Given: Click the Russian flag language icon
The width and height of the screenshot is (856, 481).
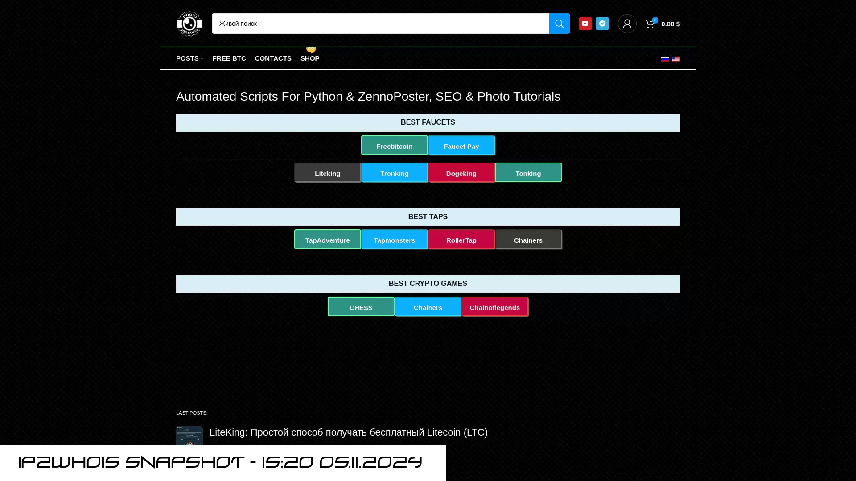Looking at the screenshot, I should click(665, 58).
